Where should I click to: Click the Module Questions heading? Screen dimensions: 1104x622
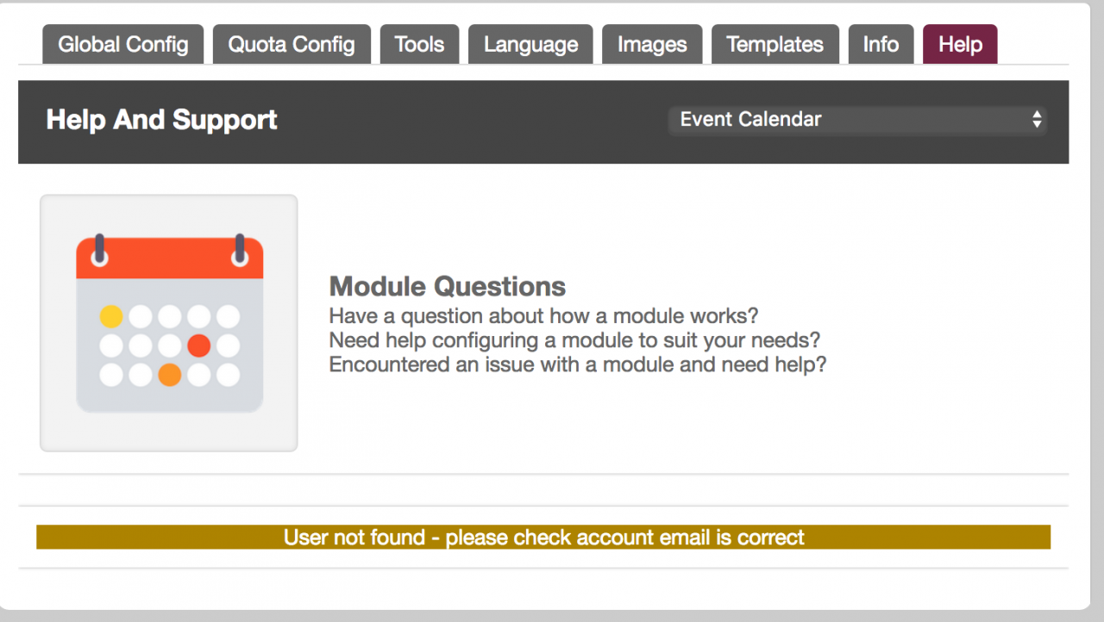pyautogui.click(x=447, y=286)
